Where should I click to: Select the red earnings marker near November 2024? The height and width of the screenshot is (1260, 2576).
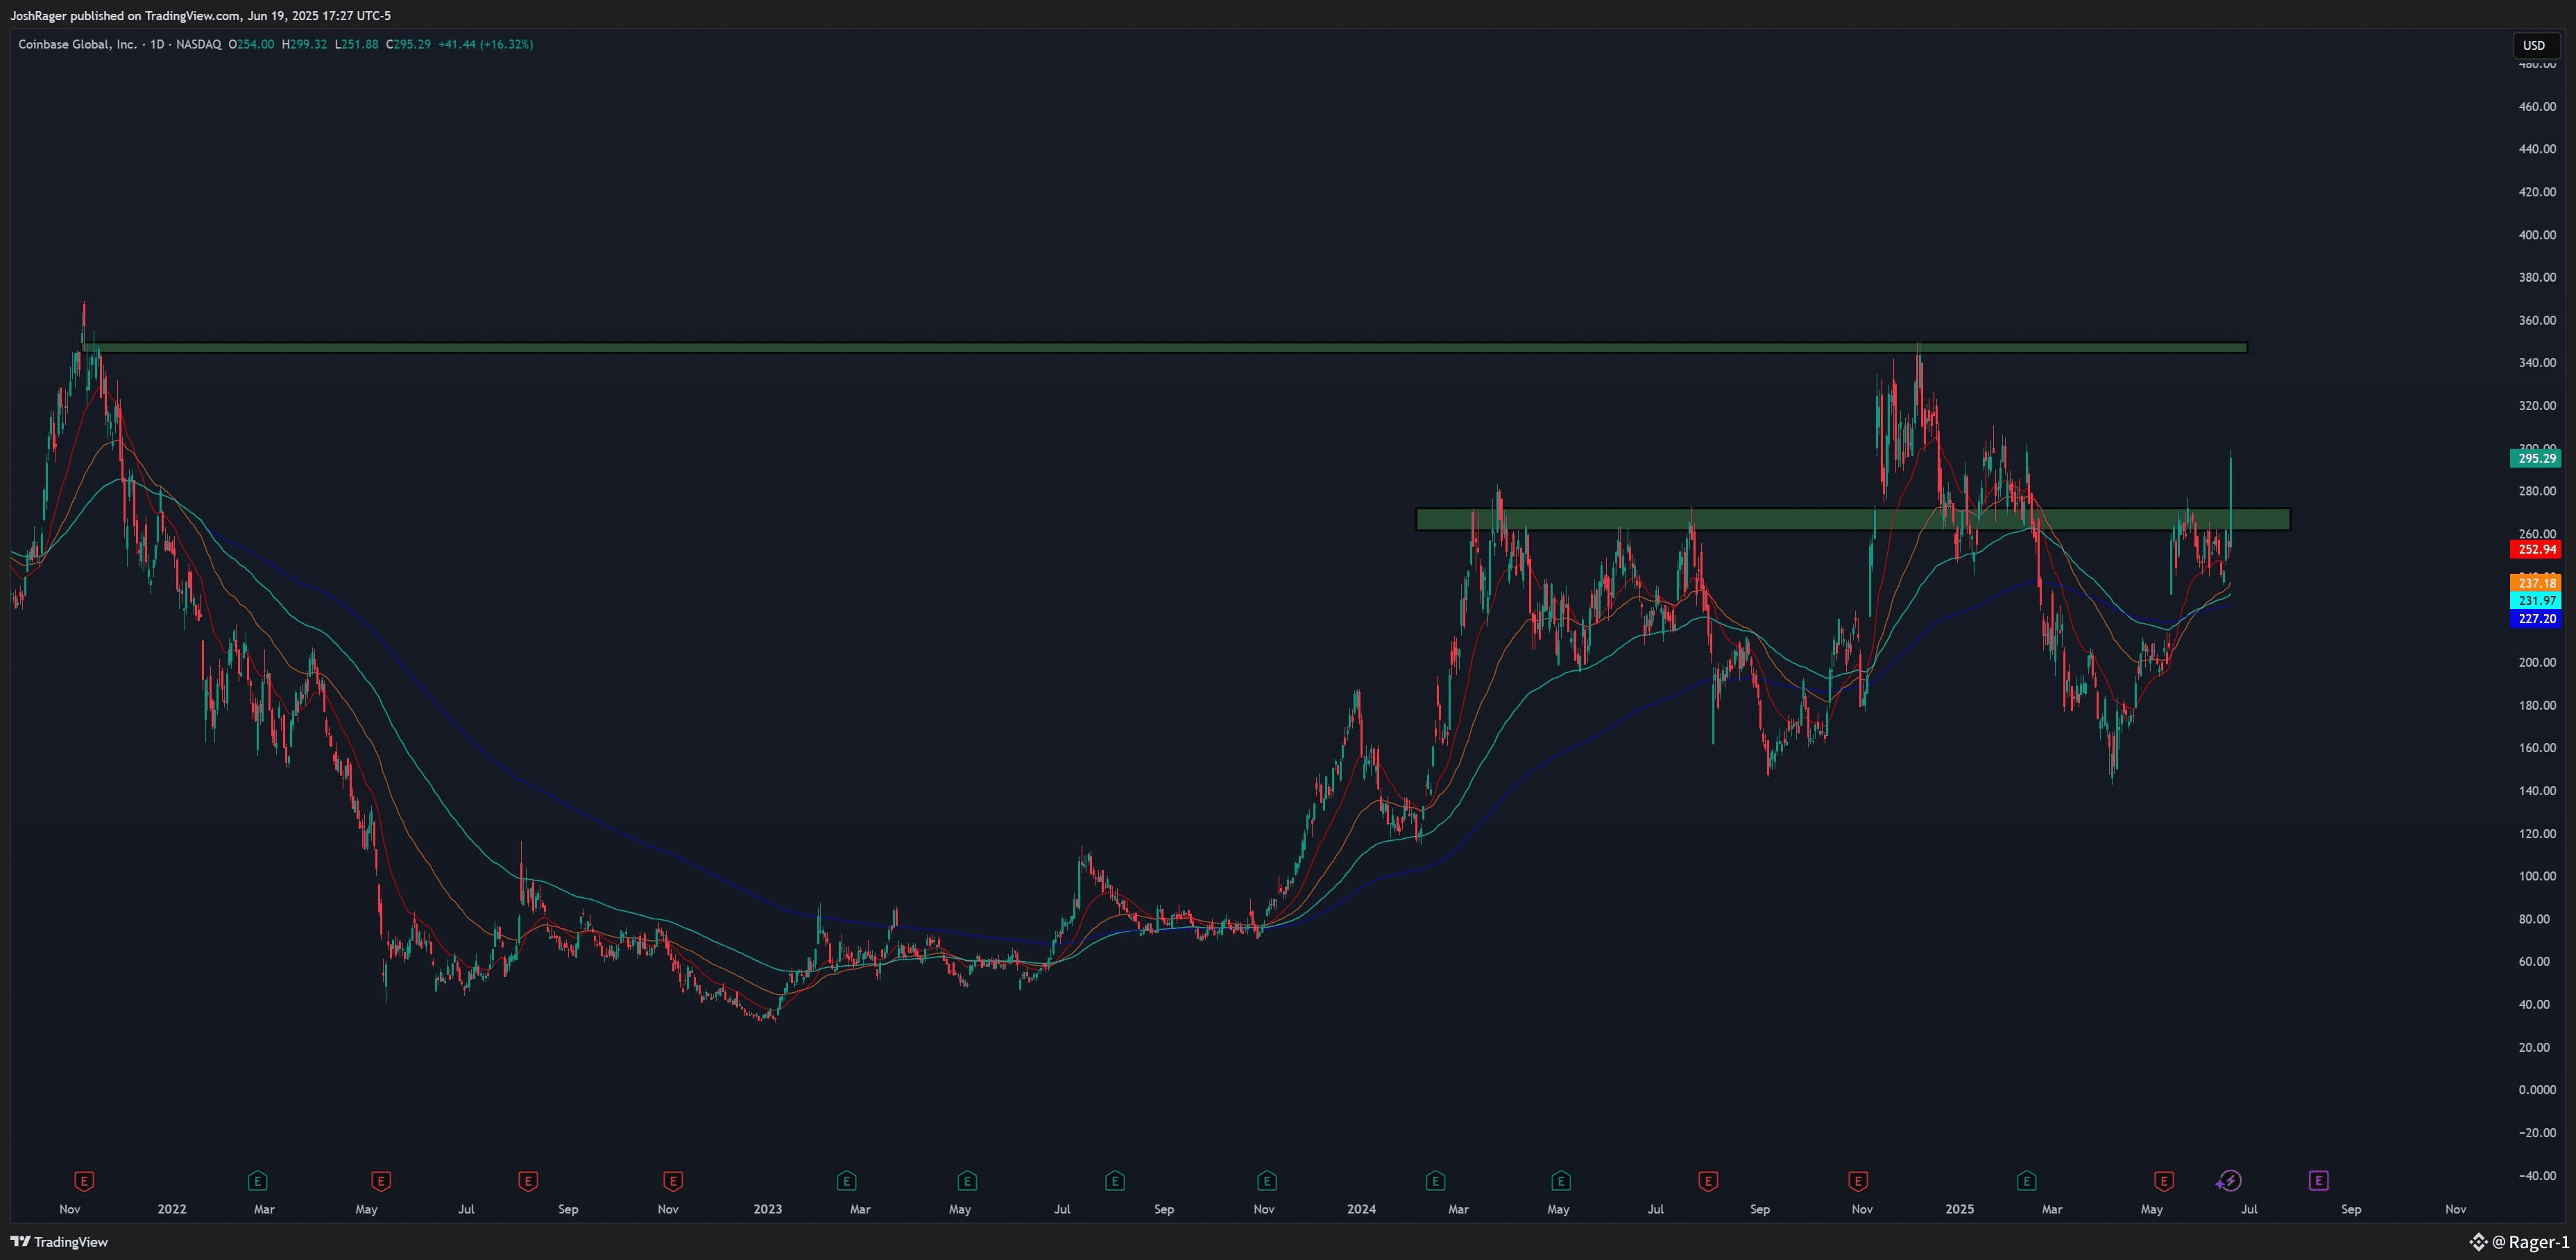coord(1858,1181)
